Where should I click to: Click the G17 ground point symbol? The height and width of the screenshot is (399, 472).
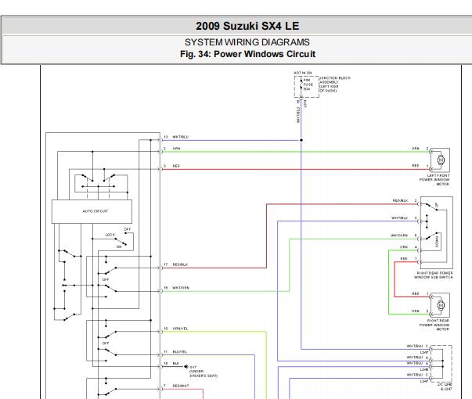(186, 366)
